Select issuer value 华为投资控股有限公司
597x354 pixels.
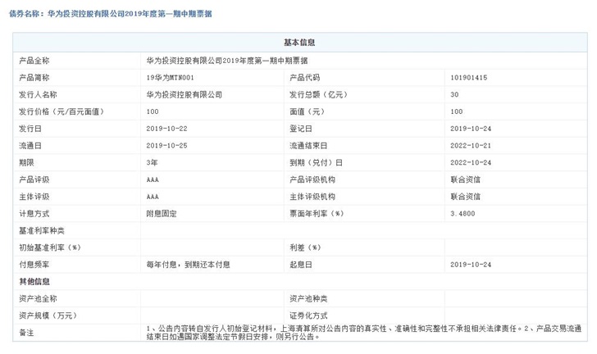[185, 94]
